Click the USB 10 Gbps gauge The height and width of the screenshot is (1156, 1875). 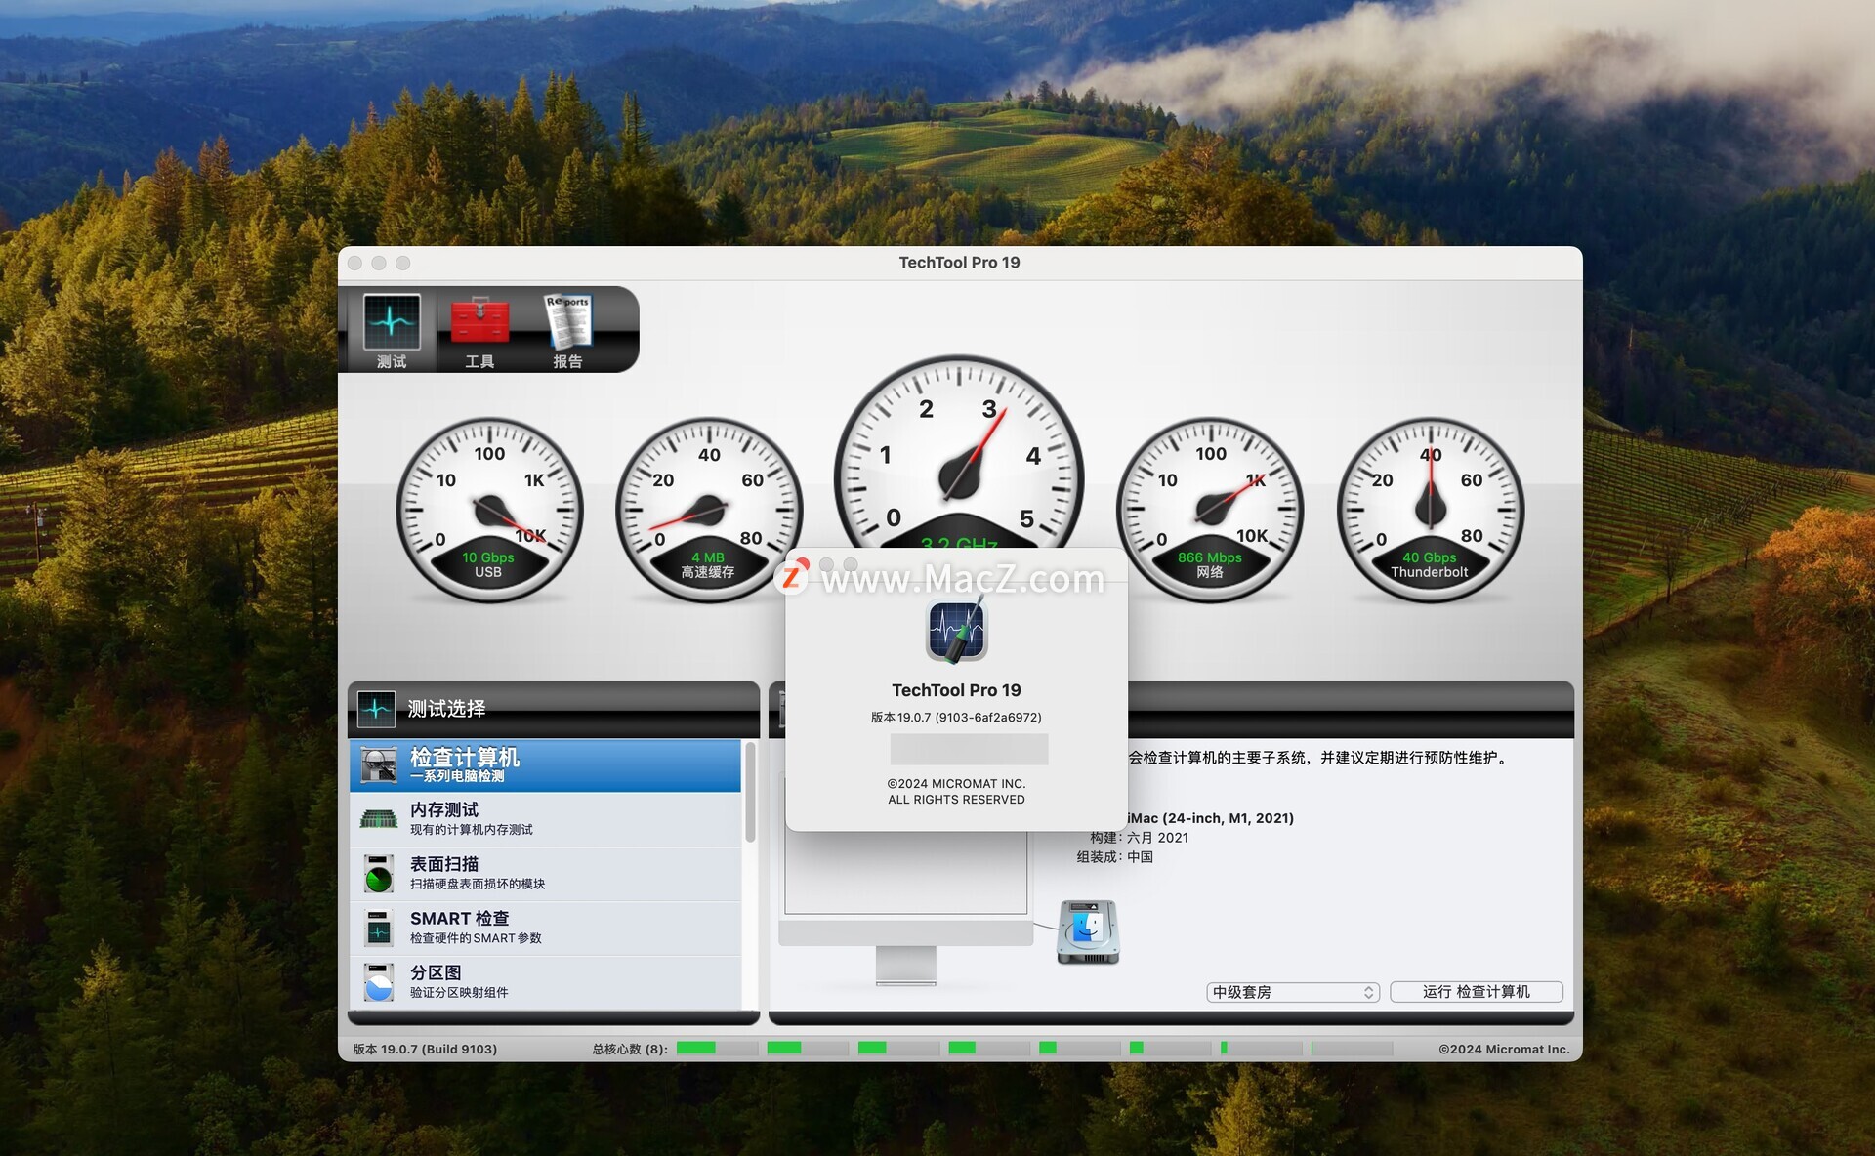click(x=488, y=510)
